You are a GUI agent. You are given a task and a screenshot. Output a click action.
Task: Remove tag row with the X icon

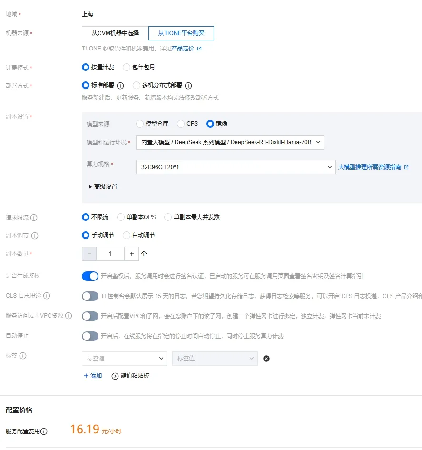266,359
